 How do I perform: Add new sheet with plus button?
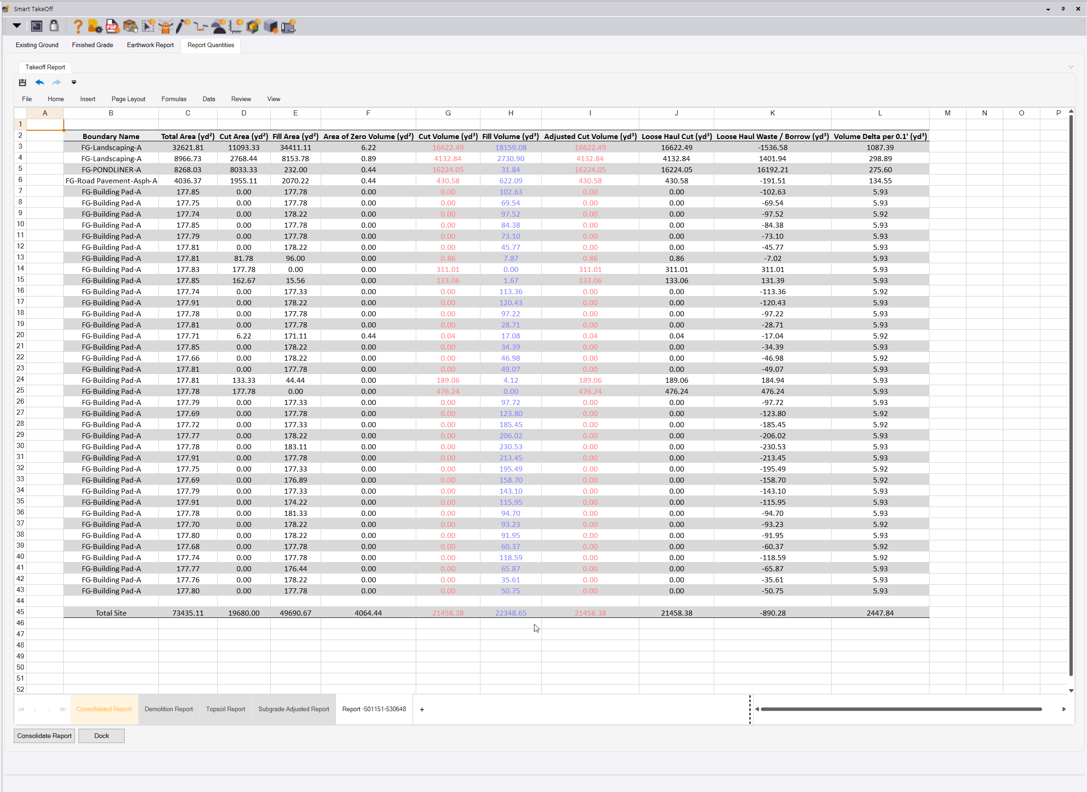tap(422, 709)
